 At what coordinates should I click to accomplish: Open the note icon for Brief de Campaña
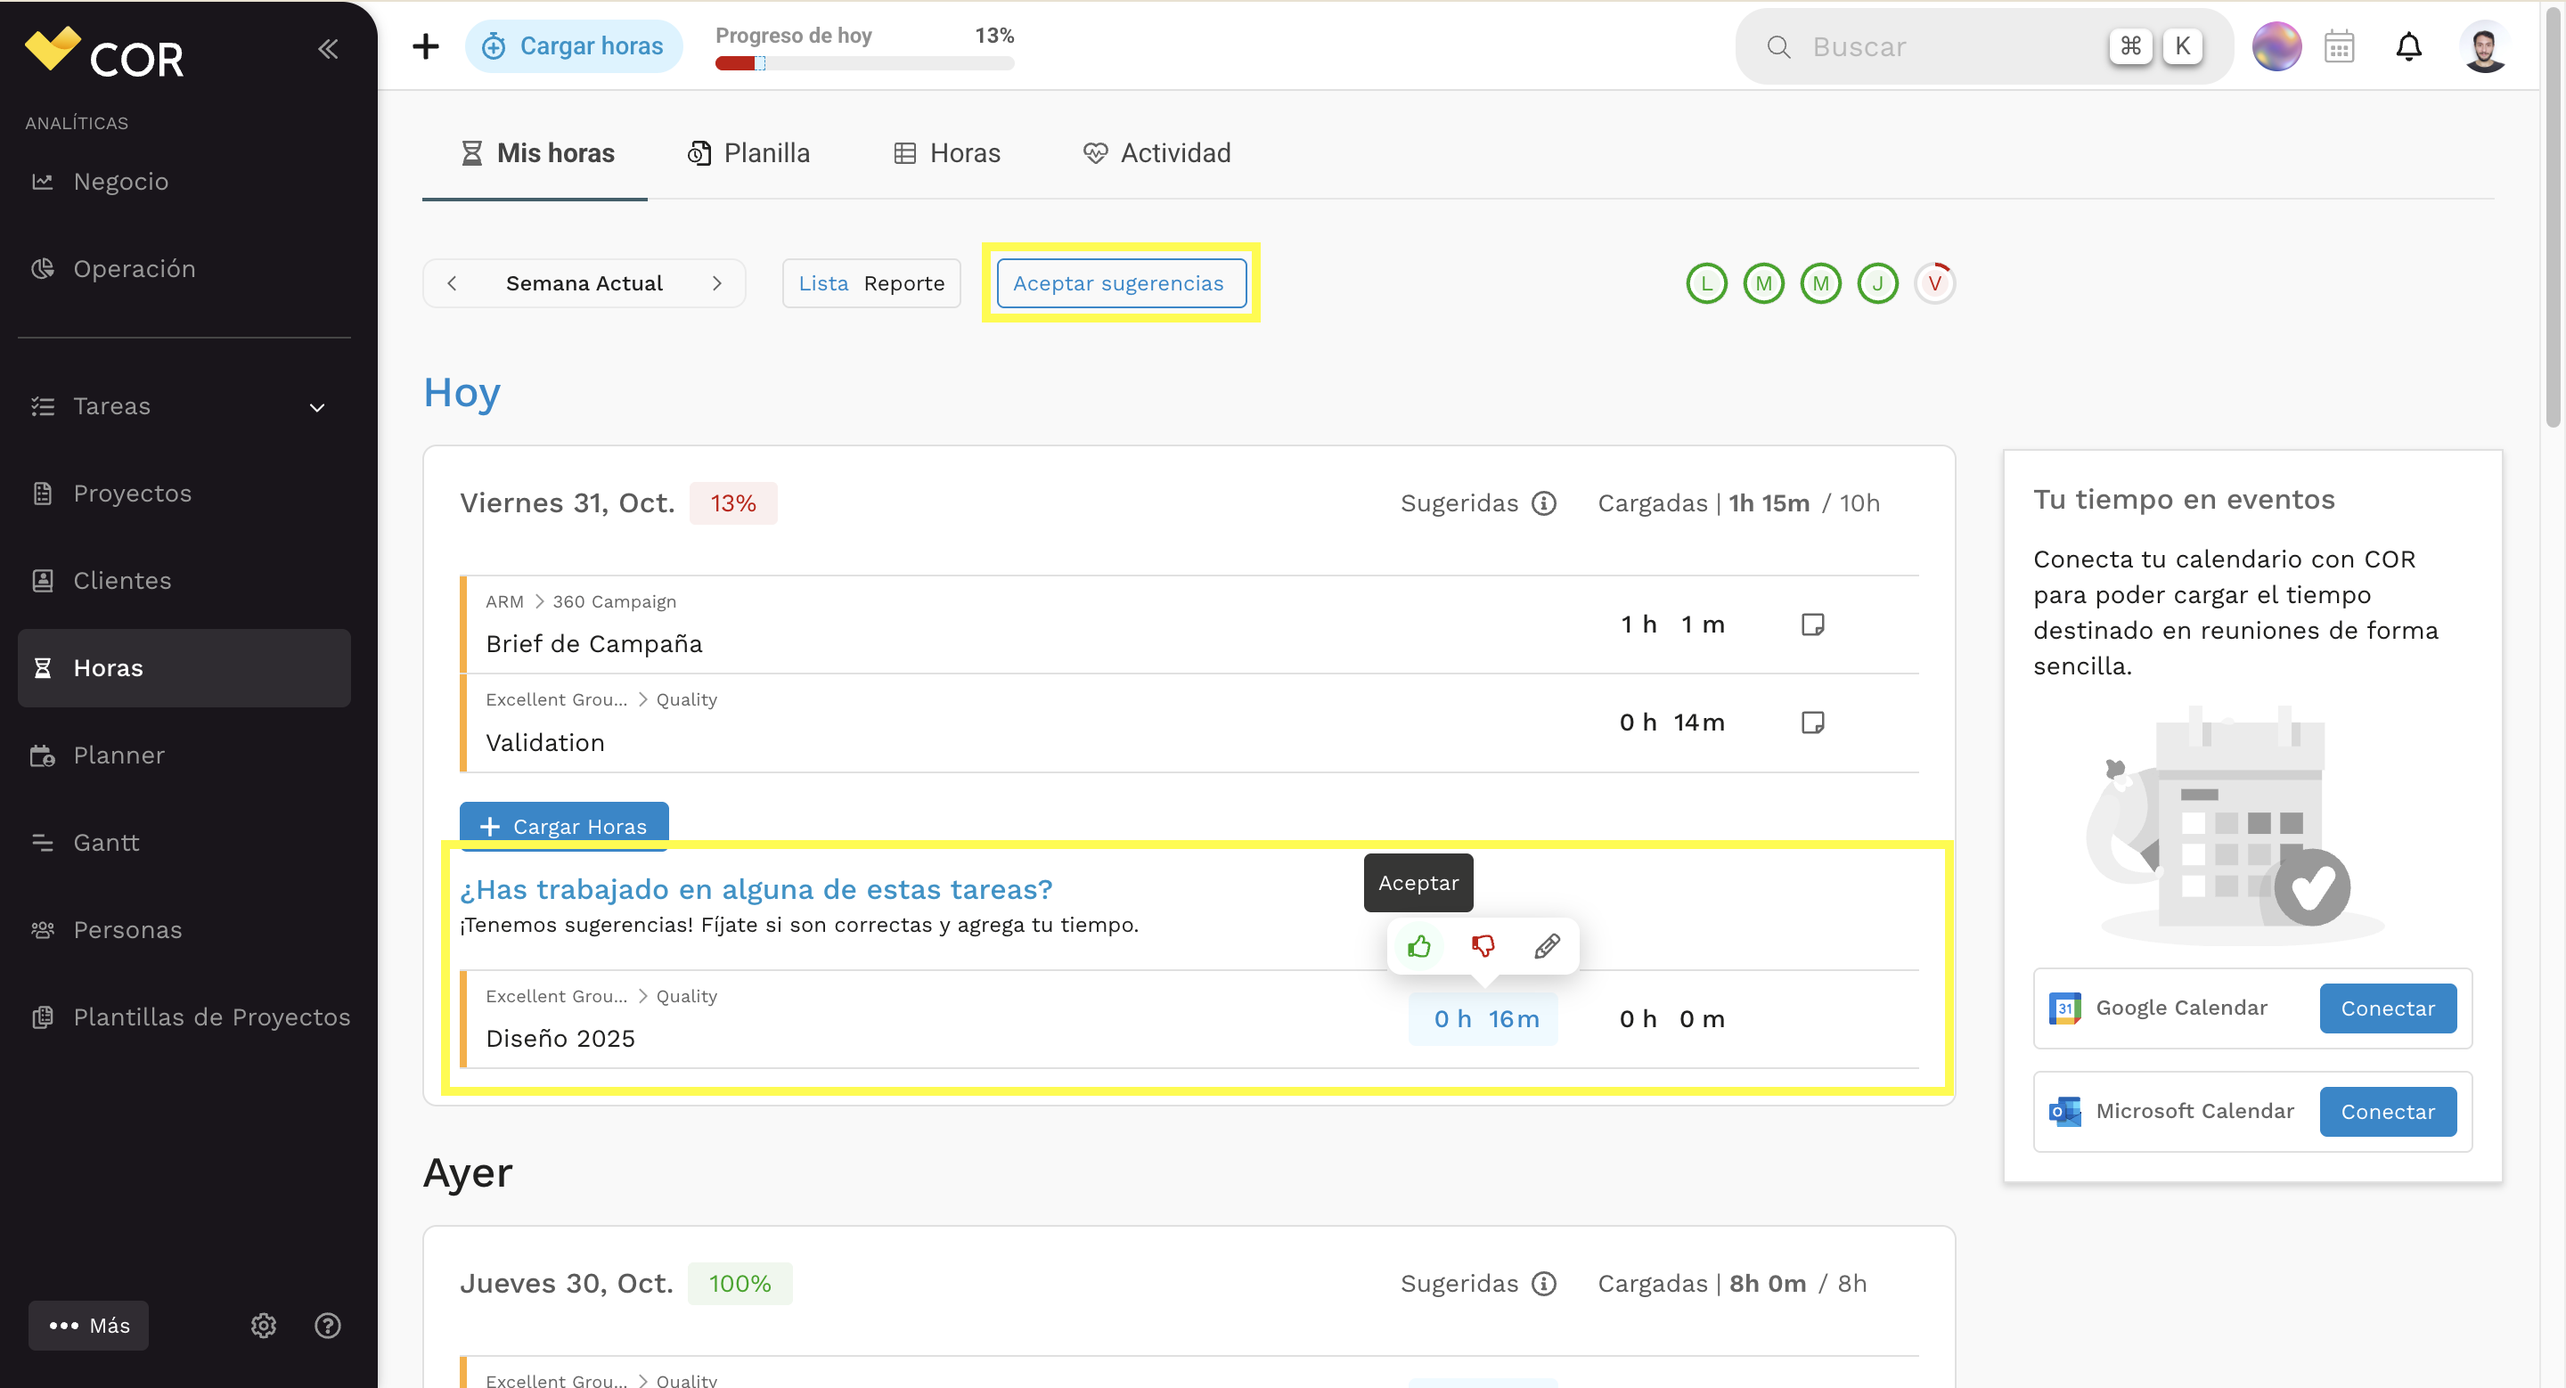pyautogui.click(x=1813, y=625)
